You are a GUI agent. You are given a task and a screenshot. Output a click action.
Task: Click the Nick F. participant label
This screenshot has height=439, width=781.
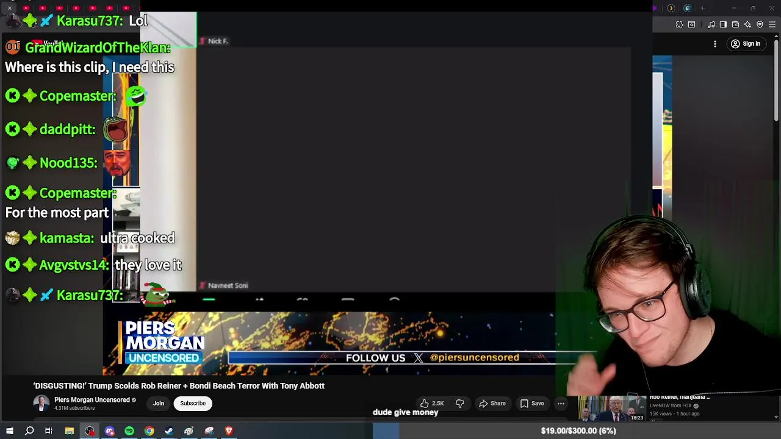click(x=218, y=41)
